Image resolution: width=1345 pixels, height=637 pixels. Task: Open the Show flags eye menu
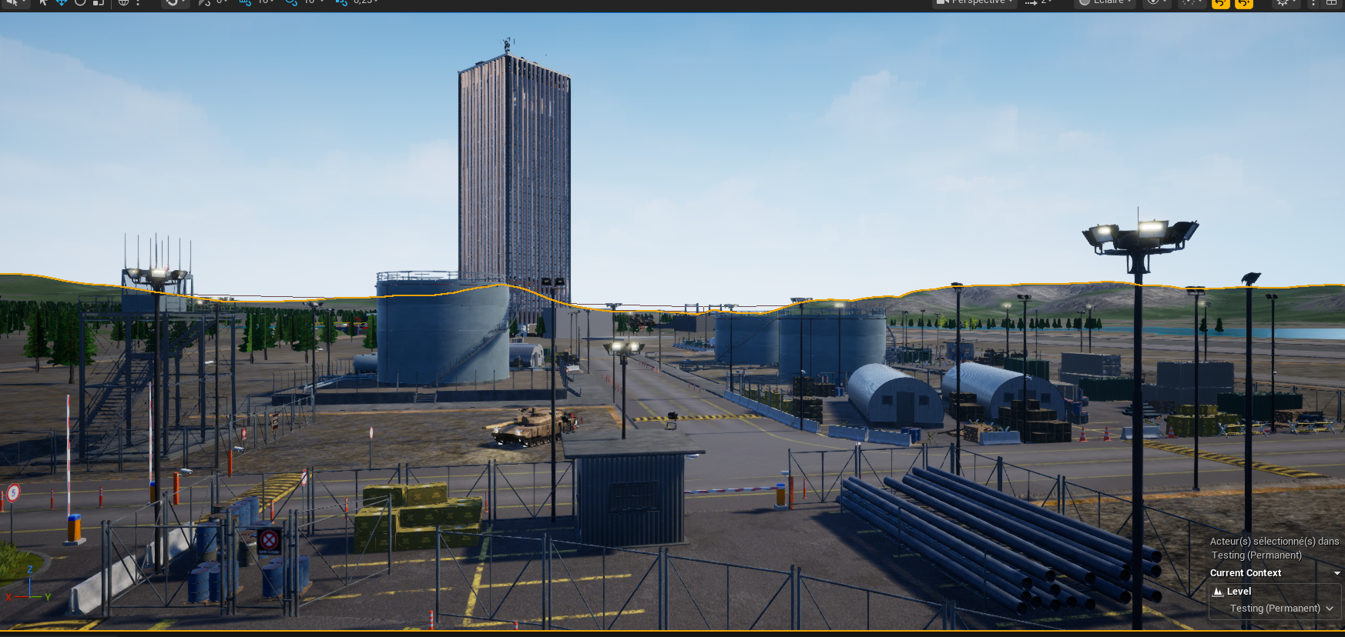[x=1154, y=2]
